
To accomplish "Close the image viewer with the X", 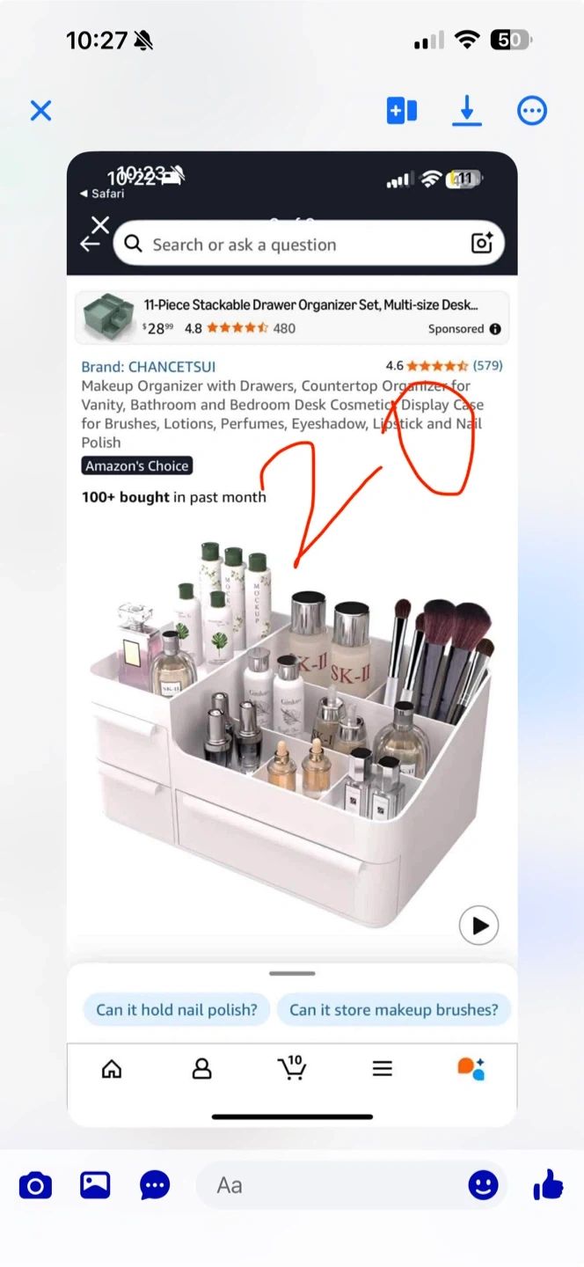I will click(x=40, y=111).
